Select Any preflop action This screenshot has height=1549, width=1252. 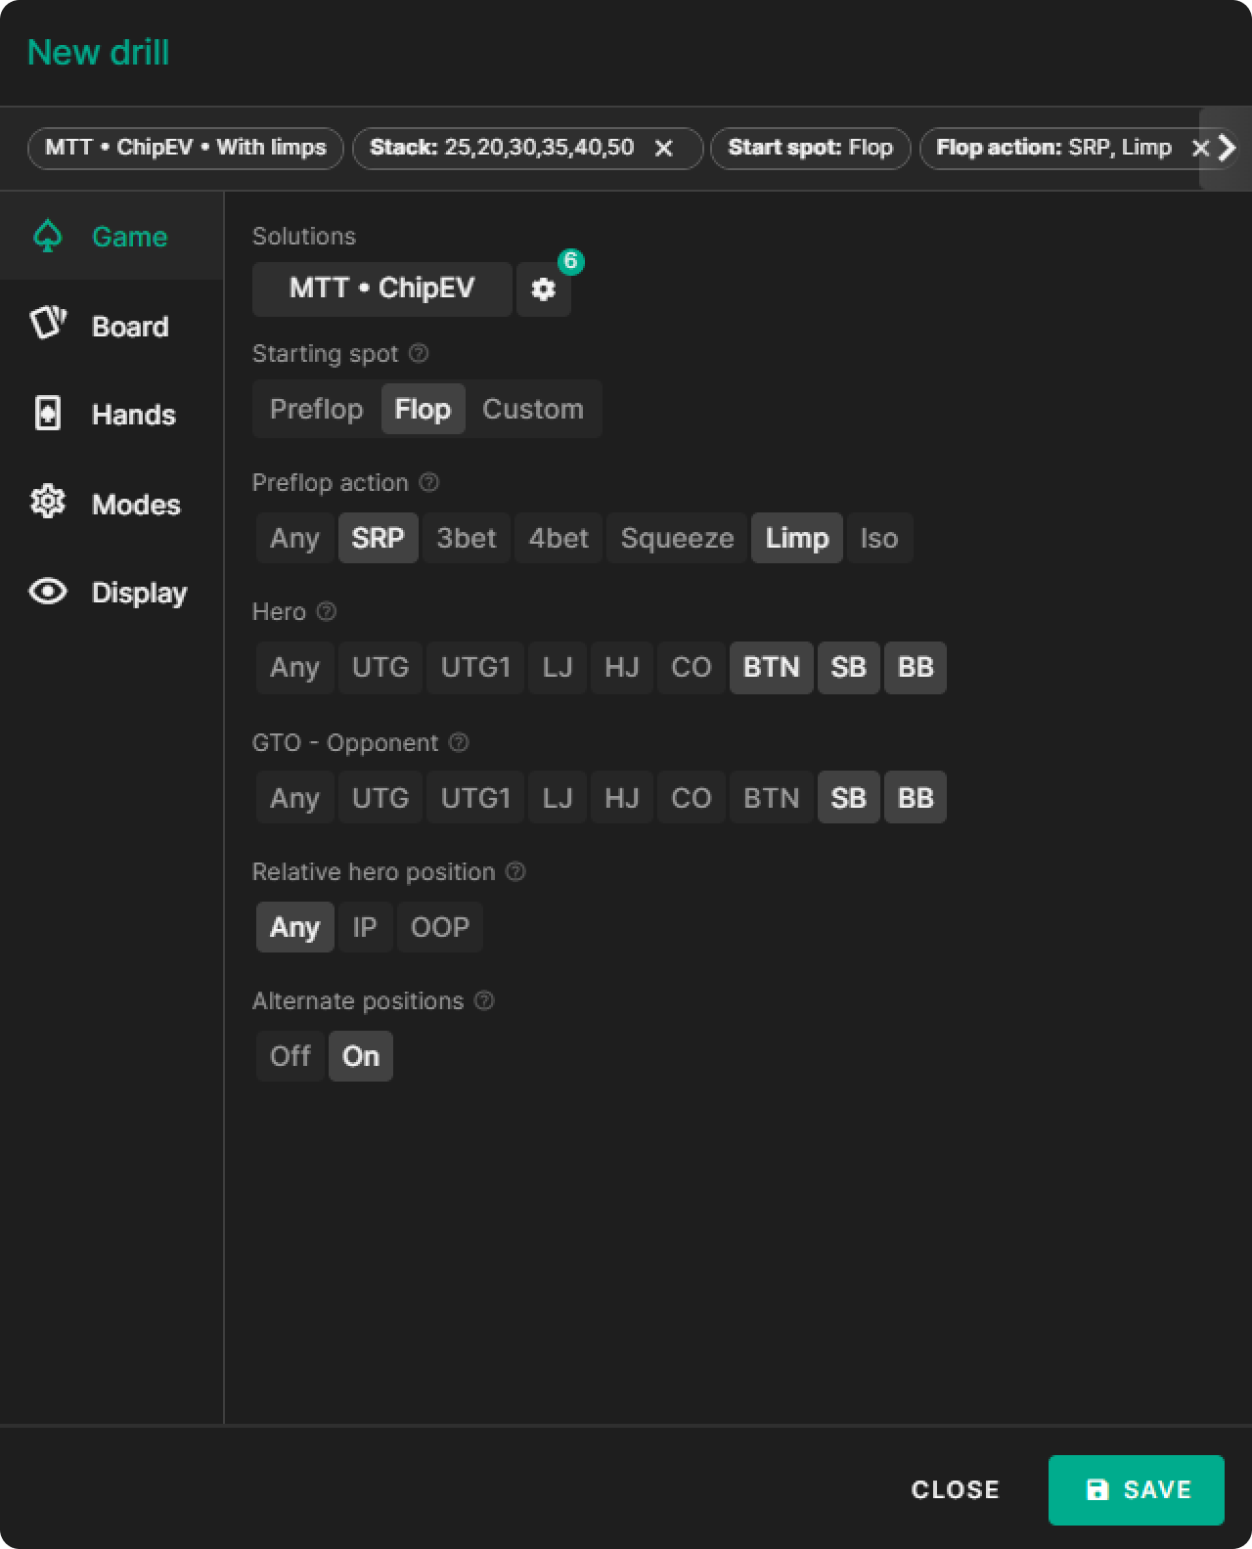coord(294,538)
